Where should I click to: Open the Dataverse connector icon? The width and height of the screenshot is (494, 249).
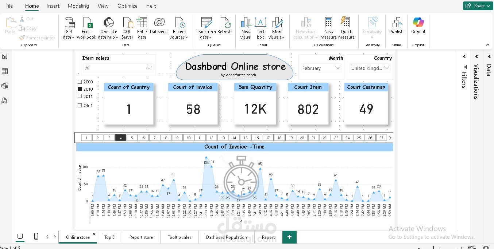click(x=159, y=23)
